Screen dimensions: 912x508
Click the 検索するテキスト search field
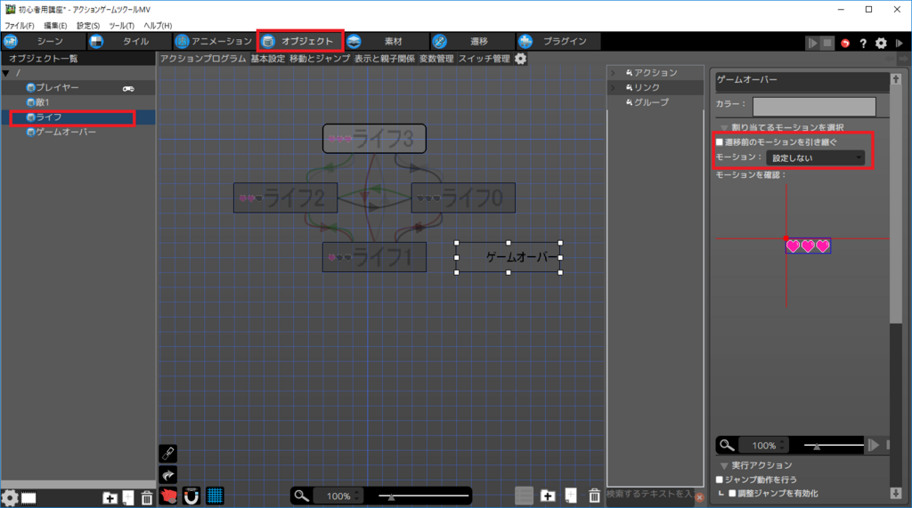(x=649, y=494)
